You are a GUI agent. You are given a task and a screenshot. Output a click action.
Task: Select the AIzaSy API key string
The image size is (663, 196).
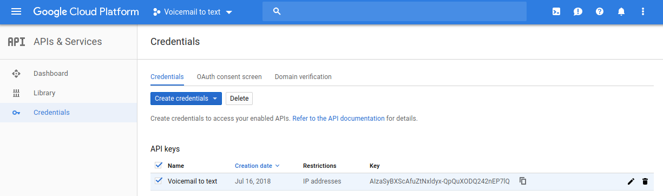(439, 181)
